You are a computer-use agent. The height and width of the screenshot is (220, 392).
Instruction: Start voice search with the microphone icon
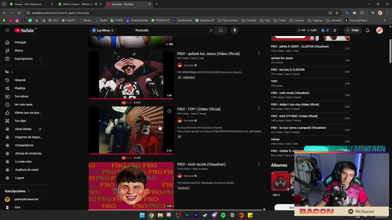(x=235, y=30)
